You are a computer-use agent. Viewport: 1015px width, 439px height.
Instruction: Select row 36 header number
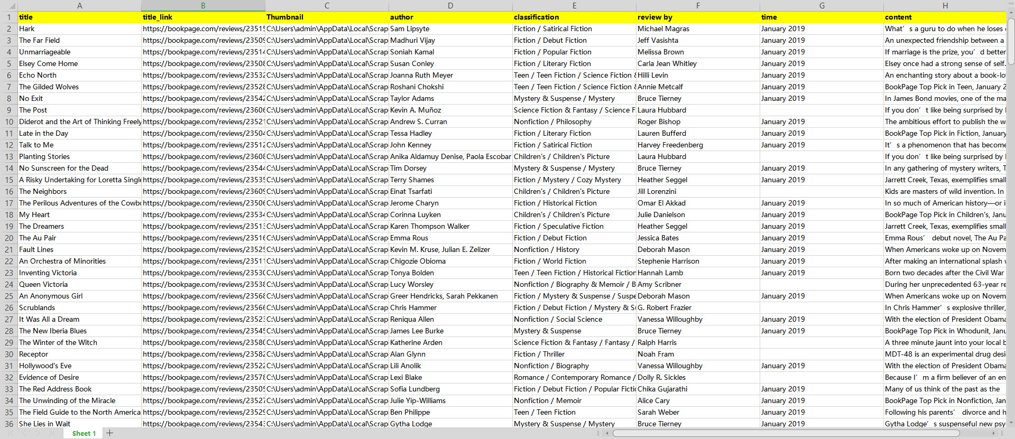pyautogui.click(x=9, y=424)
